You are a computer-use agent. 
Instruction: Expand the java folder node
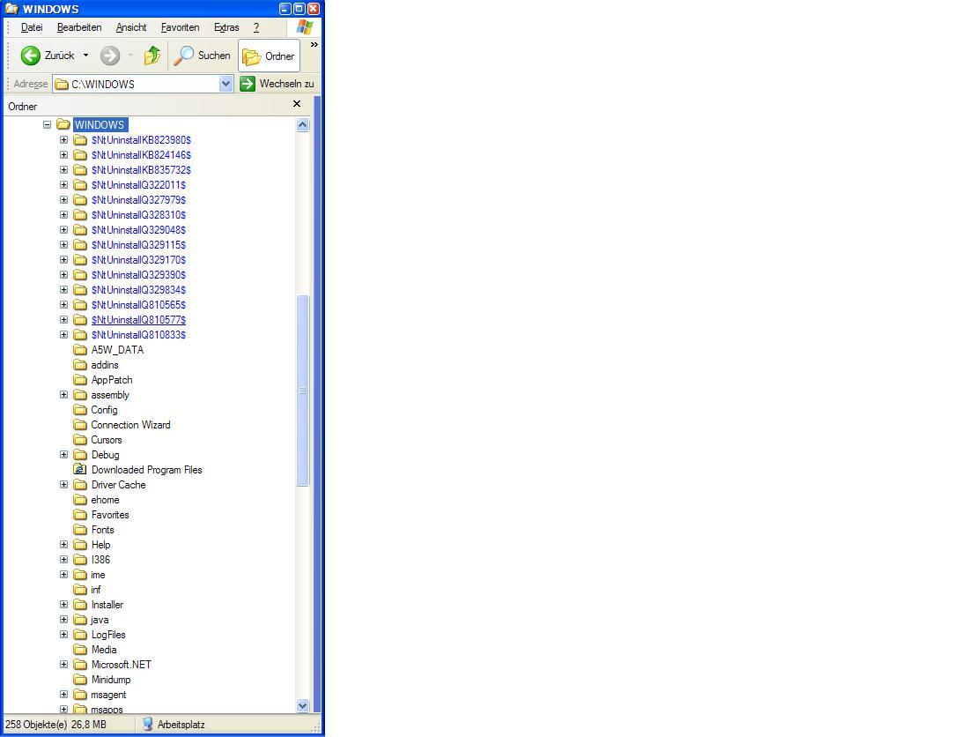(63, 619)
